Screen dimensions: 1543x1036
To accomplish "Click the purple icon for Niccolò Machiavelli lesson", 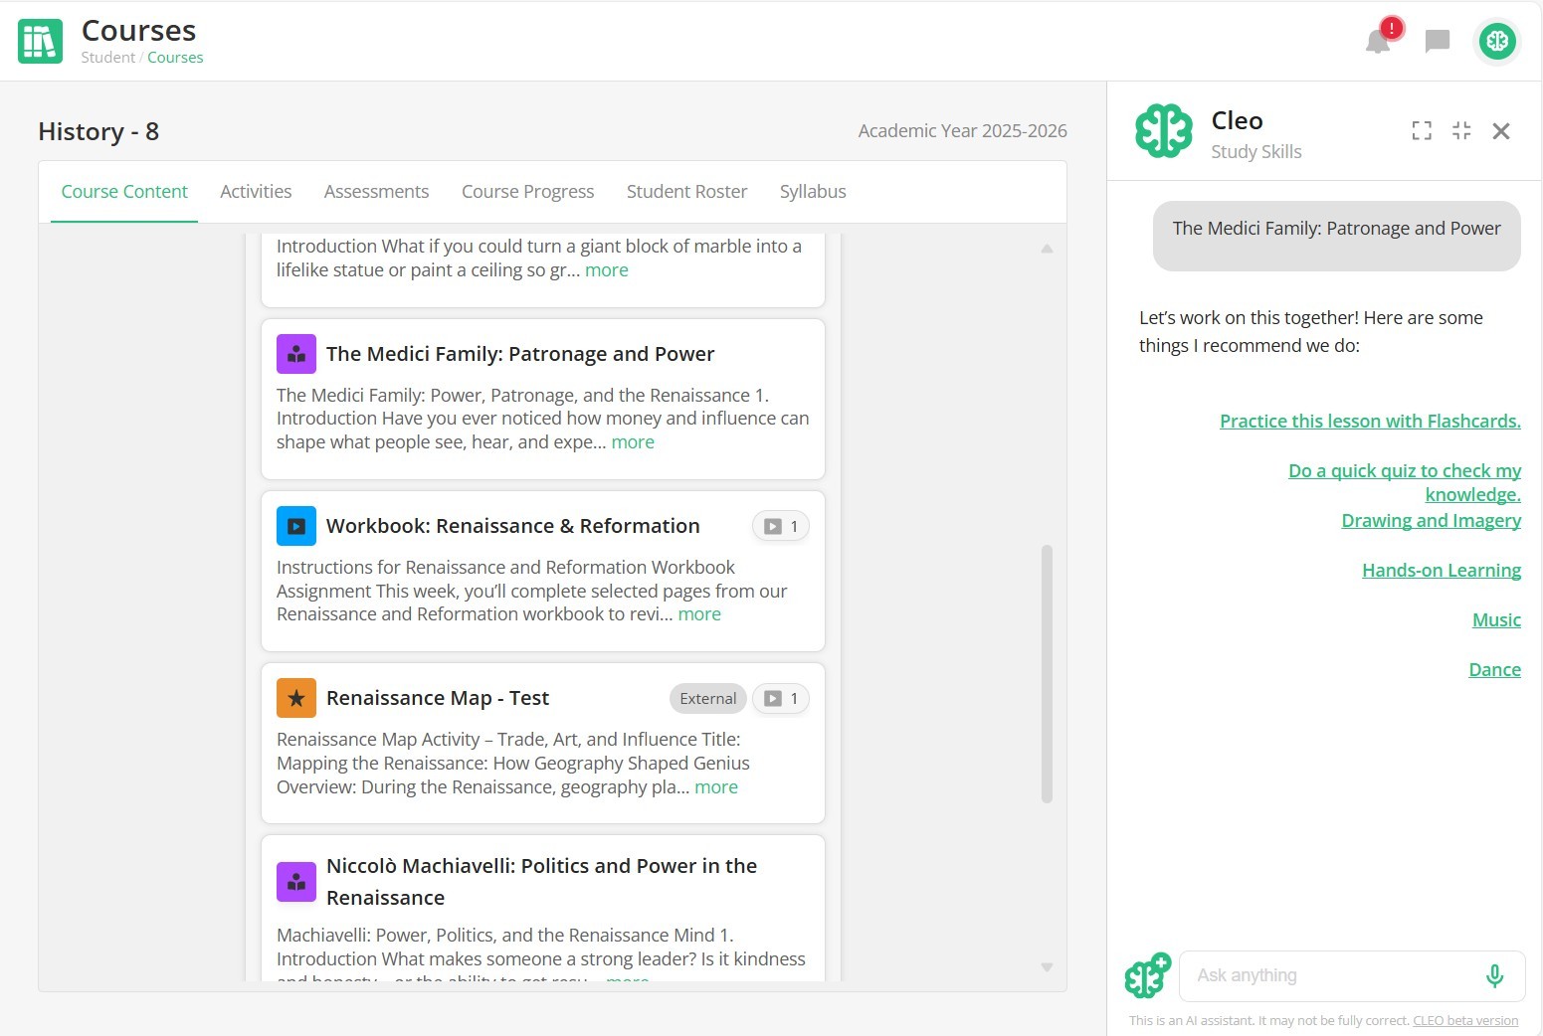I will coord(296,882).
